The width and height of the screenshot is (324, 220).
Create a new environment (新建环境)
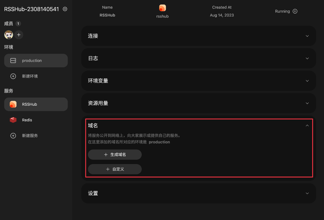pos(36,76)
